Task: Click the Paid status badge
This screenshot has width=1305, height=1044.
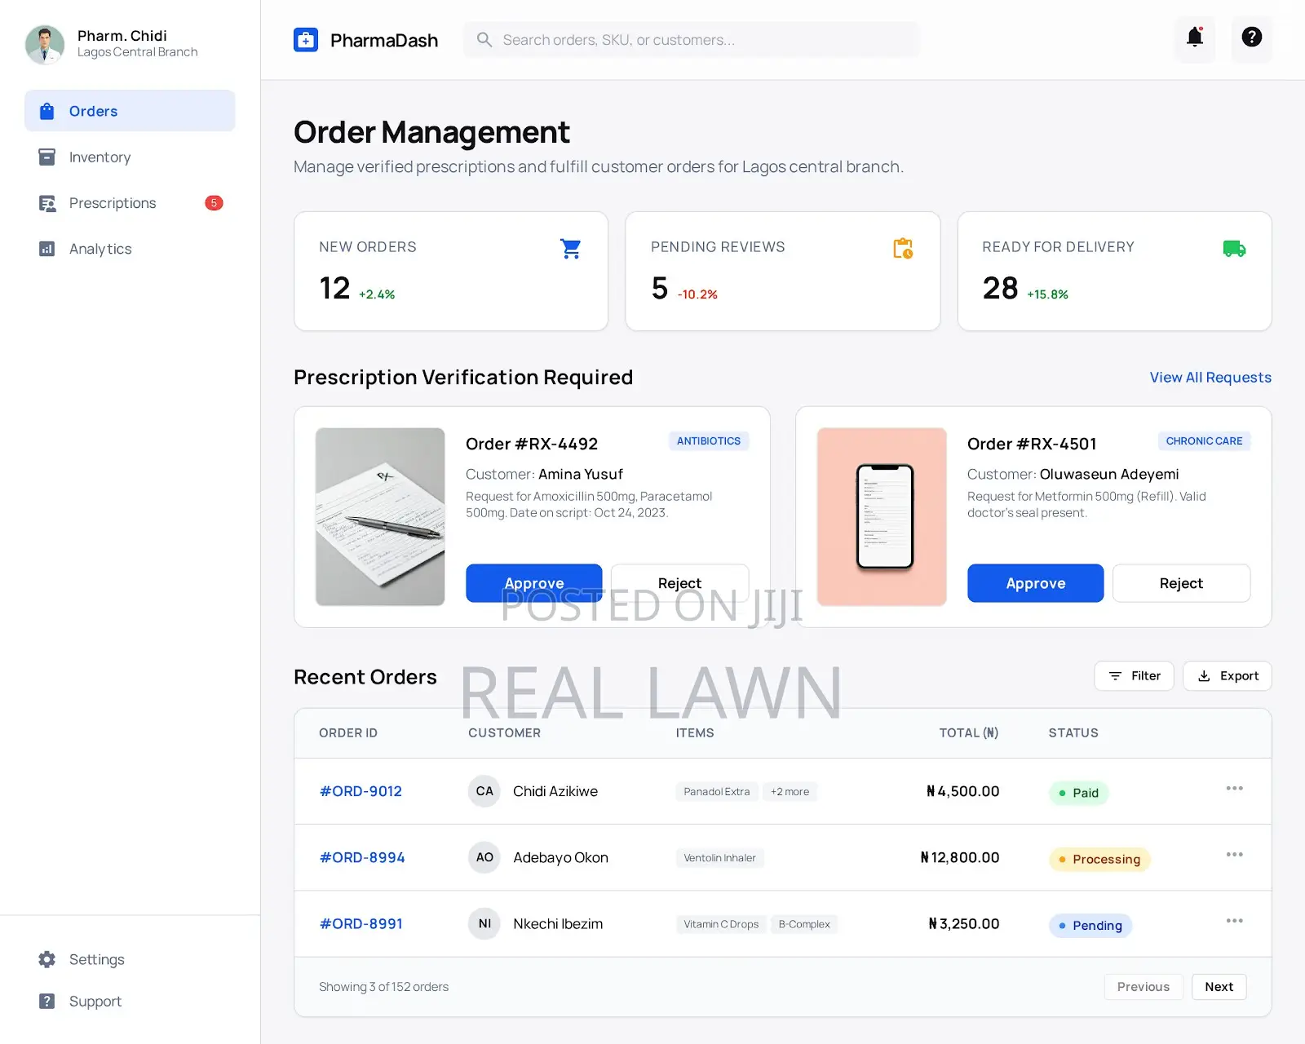Action: pos(1078,793)
